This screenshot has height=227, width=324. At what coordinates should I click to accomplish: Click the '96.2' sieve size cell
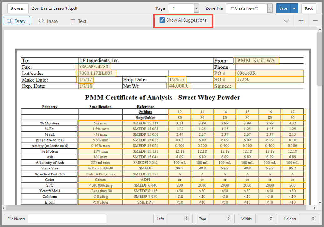pyautogui.click(x=292, y=168)
